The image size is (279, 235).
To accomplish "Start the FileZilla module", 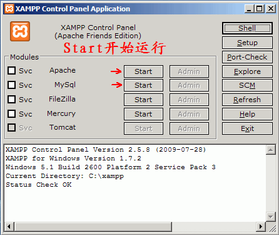I will coord(143,100).
